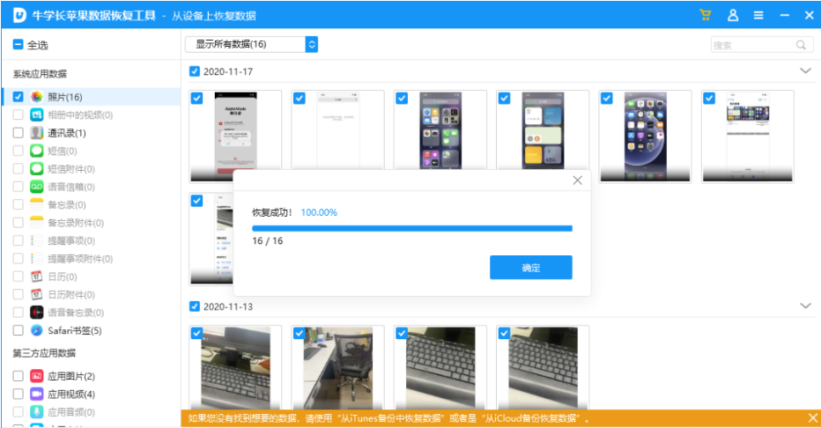This screenshot has width=821, height=428.
Task: Select the 照片(16) category row
Action: 91,97
